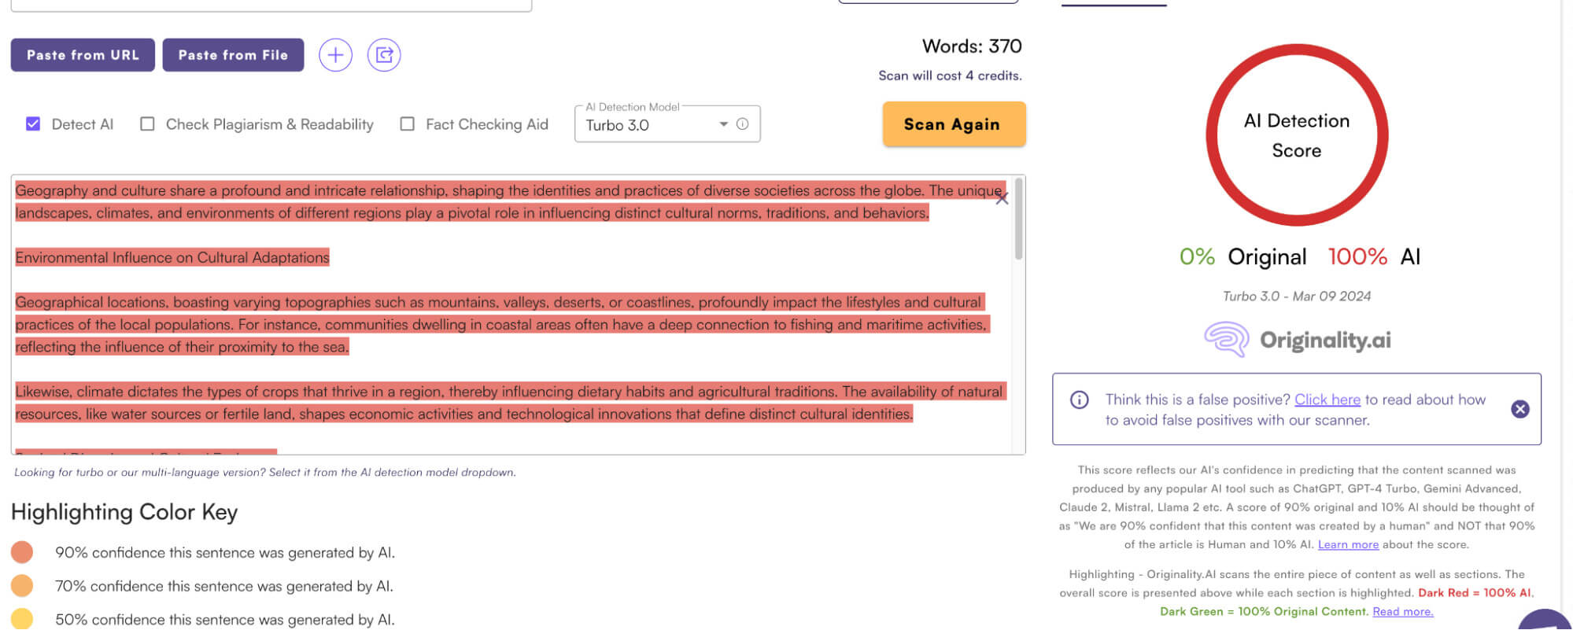1573x630 pixels.
Task: Dismiss the false positive notice
Action: pyautogui.click(x=1519, y=409)
